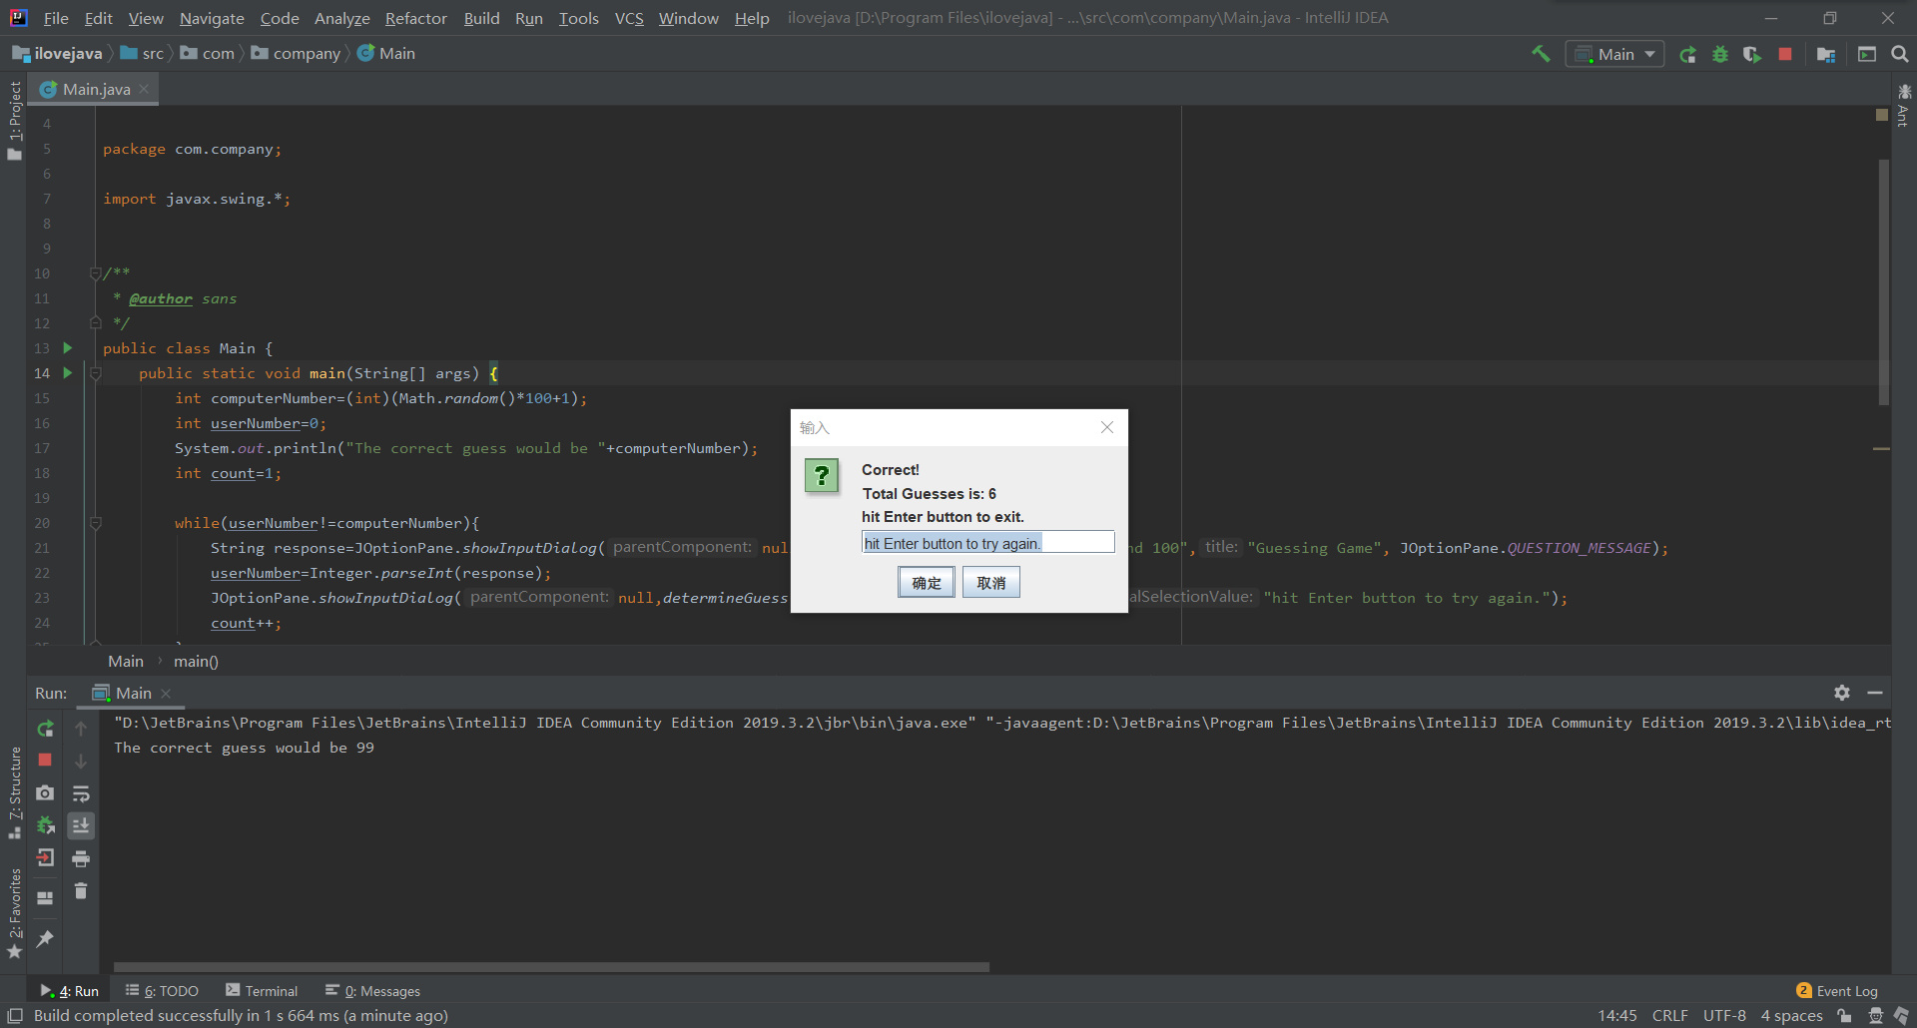This screenshot has width=1917, height=1028.
Task: Close the Main.java editor tab
Action: tap(145, 89)
